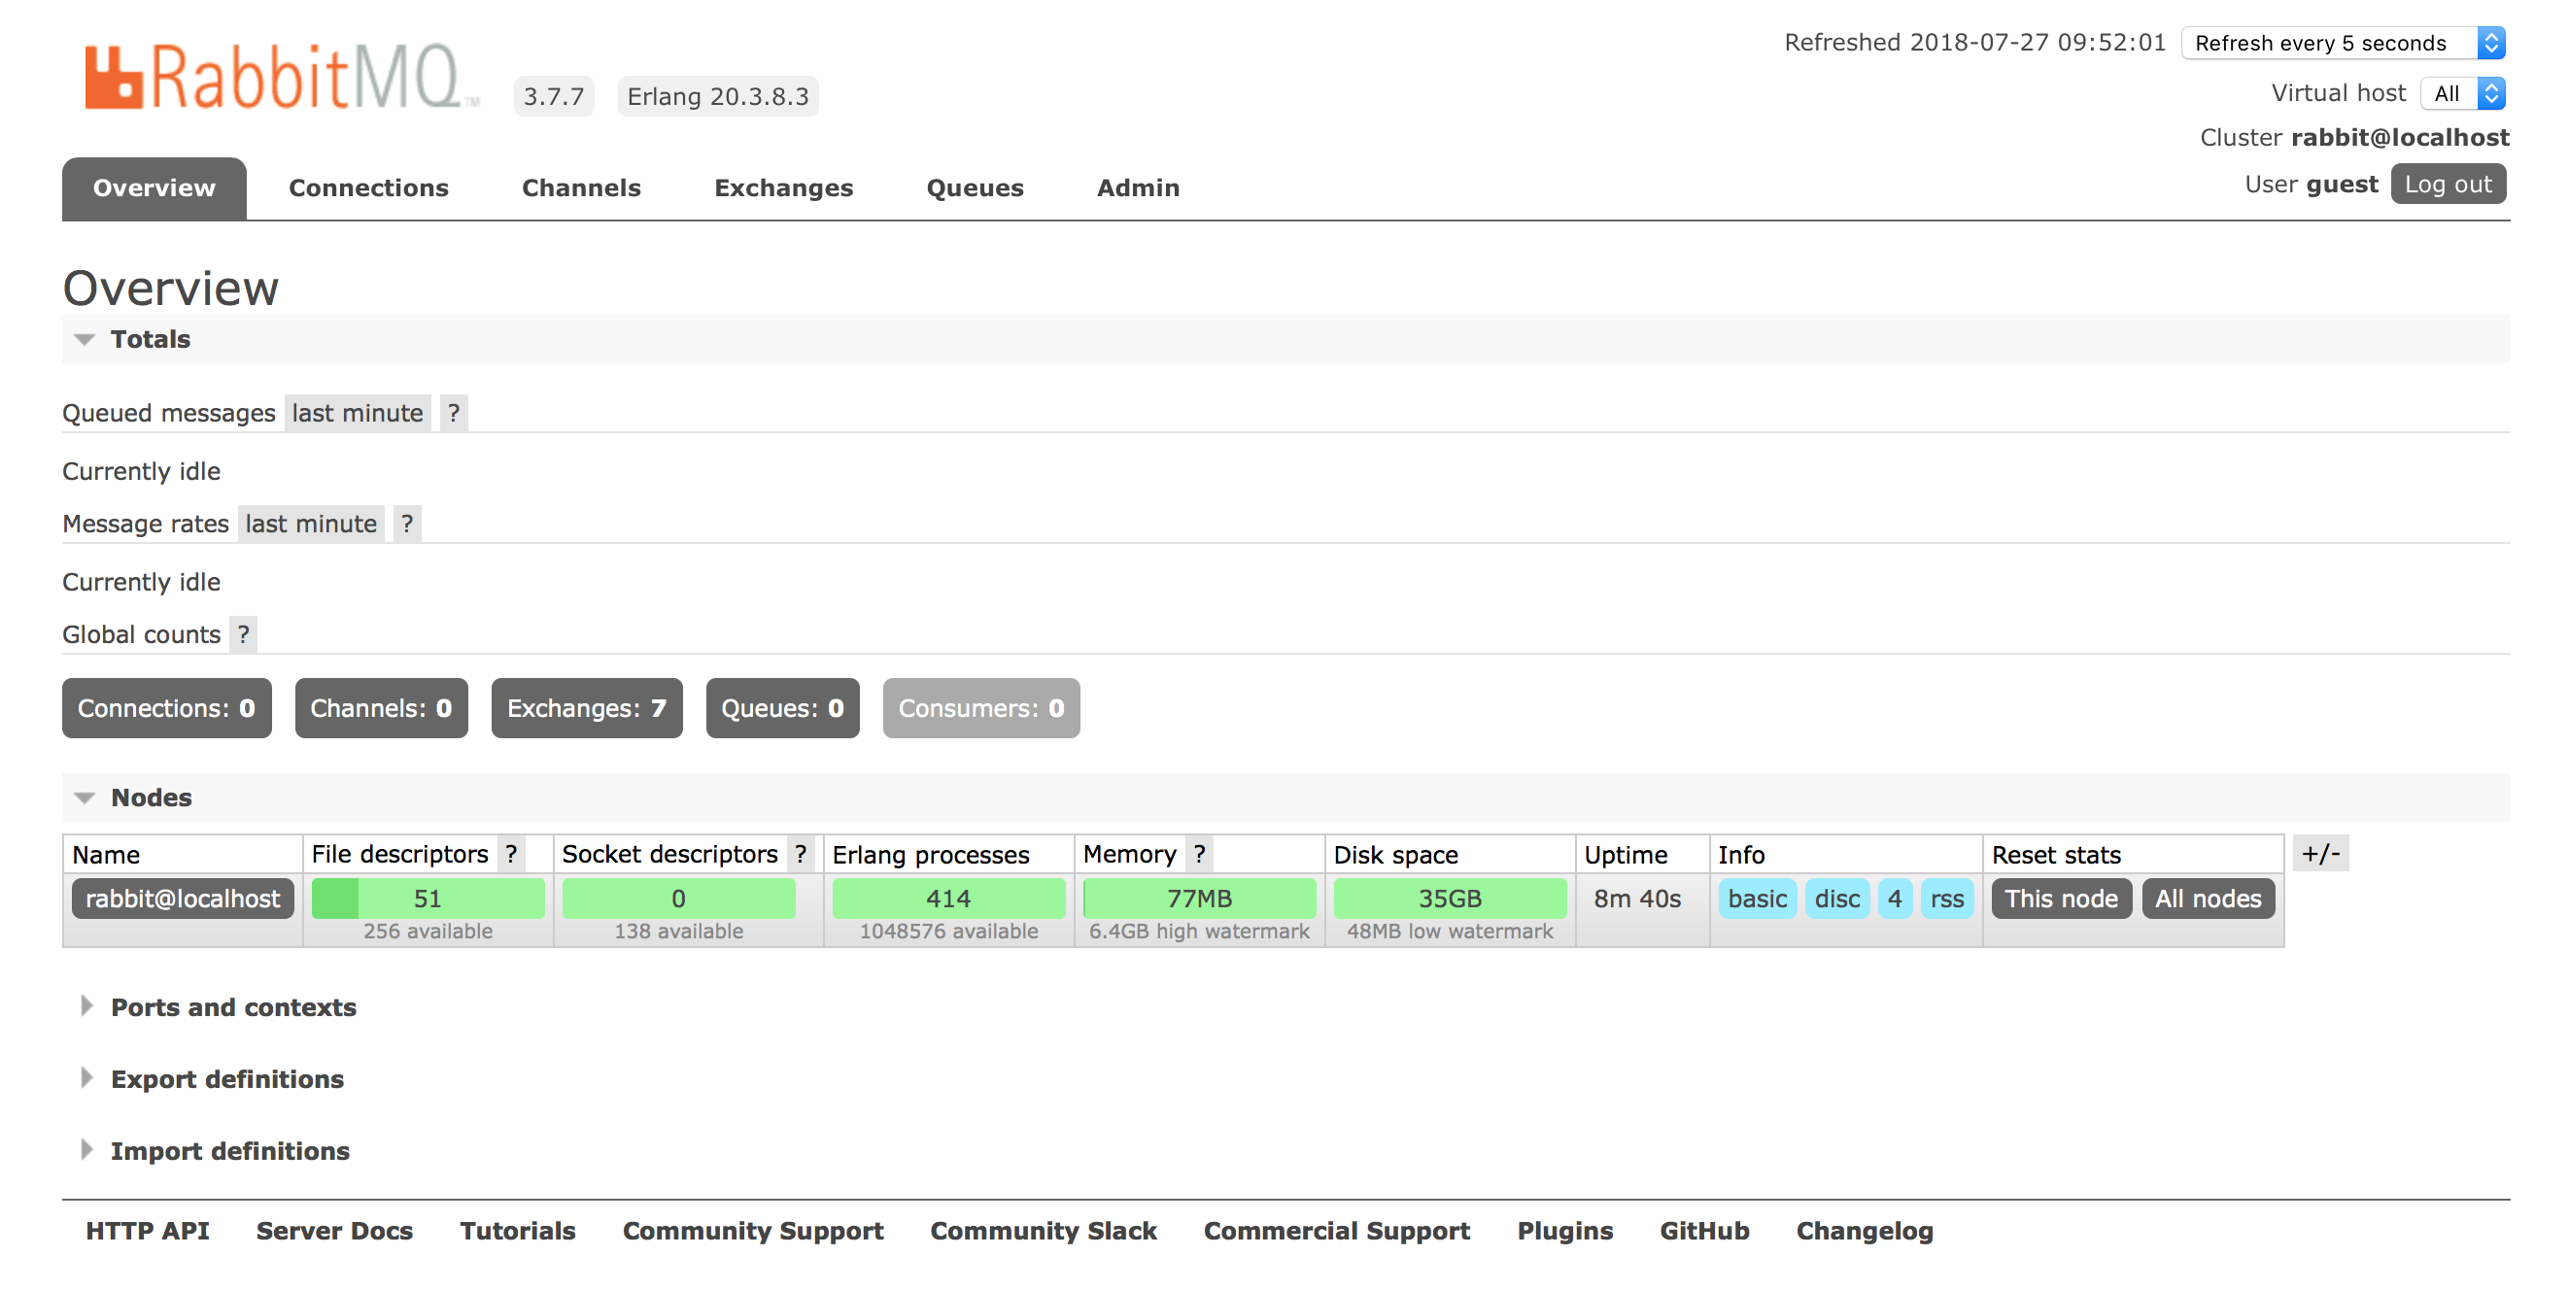Expand Ports and contexts

point(232,1007)
